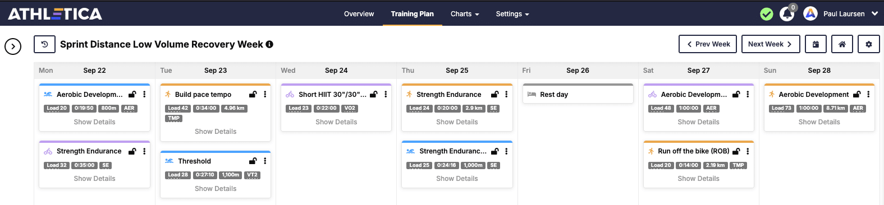This screenshot has height=205, width=884.
Task: Expand the left sidebar arrow
Action: pyautogui.click(x=13, y=46)
